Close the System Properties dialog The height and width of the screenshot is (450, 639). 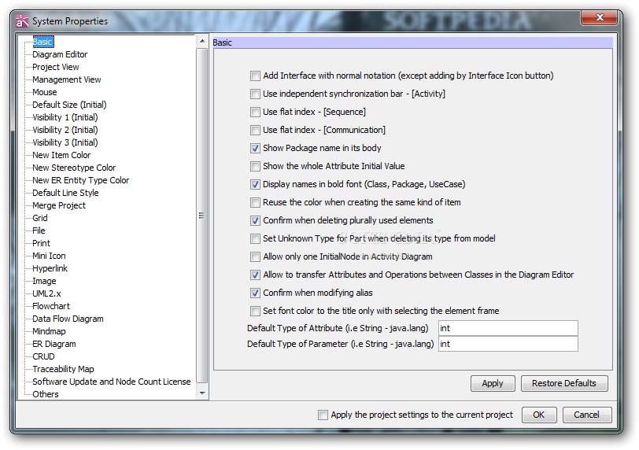point(599,17)
